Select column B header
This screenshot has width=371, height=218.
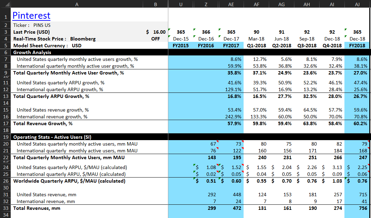click(155, 4)
